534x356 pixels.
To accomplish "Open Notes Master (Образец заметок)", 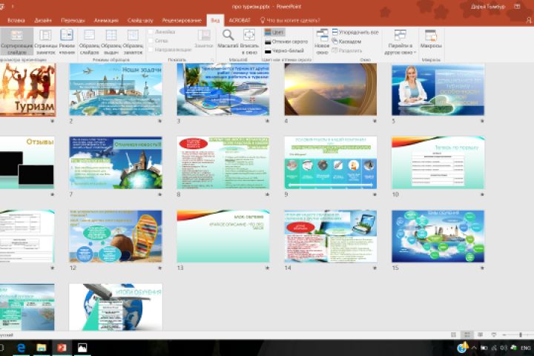I will click(x=133, y=42).
